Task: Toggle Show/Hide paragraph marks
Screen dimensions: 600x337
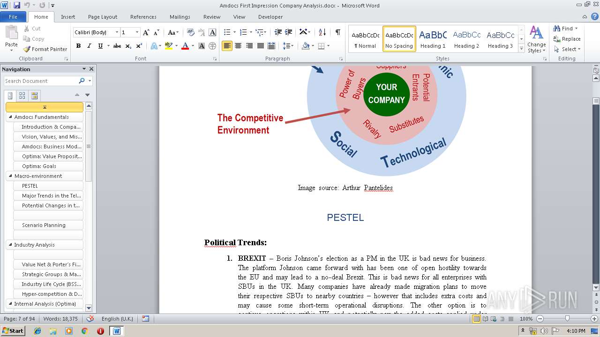Action: pyautogui.click(x=337, y=32)
